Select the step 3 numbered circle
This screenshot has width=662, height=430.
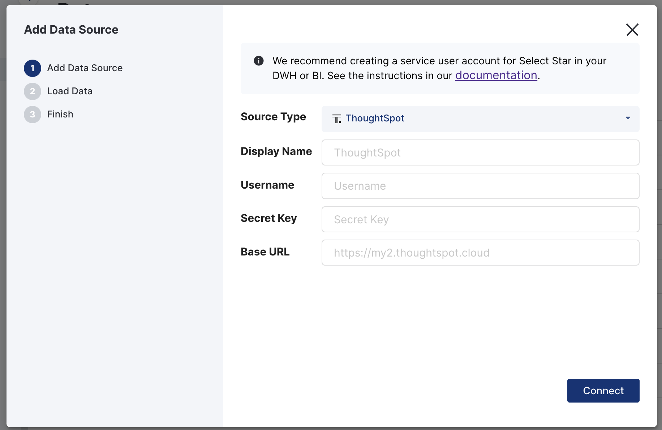(x=33, y=115)
